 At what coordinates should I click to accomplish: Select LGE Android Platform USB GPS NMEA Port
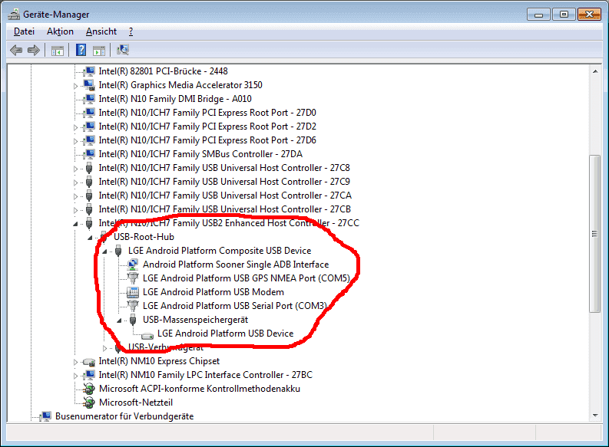coord(247,278)
